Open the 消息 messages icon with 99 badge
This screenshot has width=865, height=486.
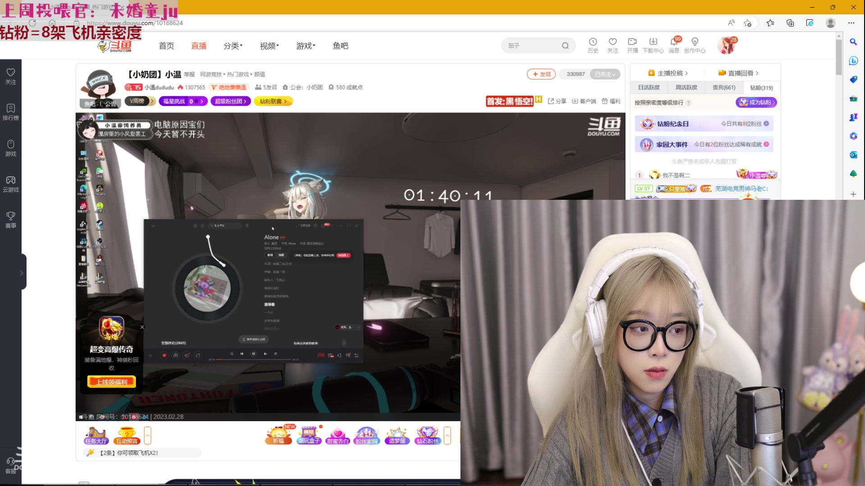tap(674, 45)
